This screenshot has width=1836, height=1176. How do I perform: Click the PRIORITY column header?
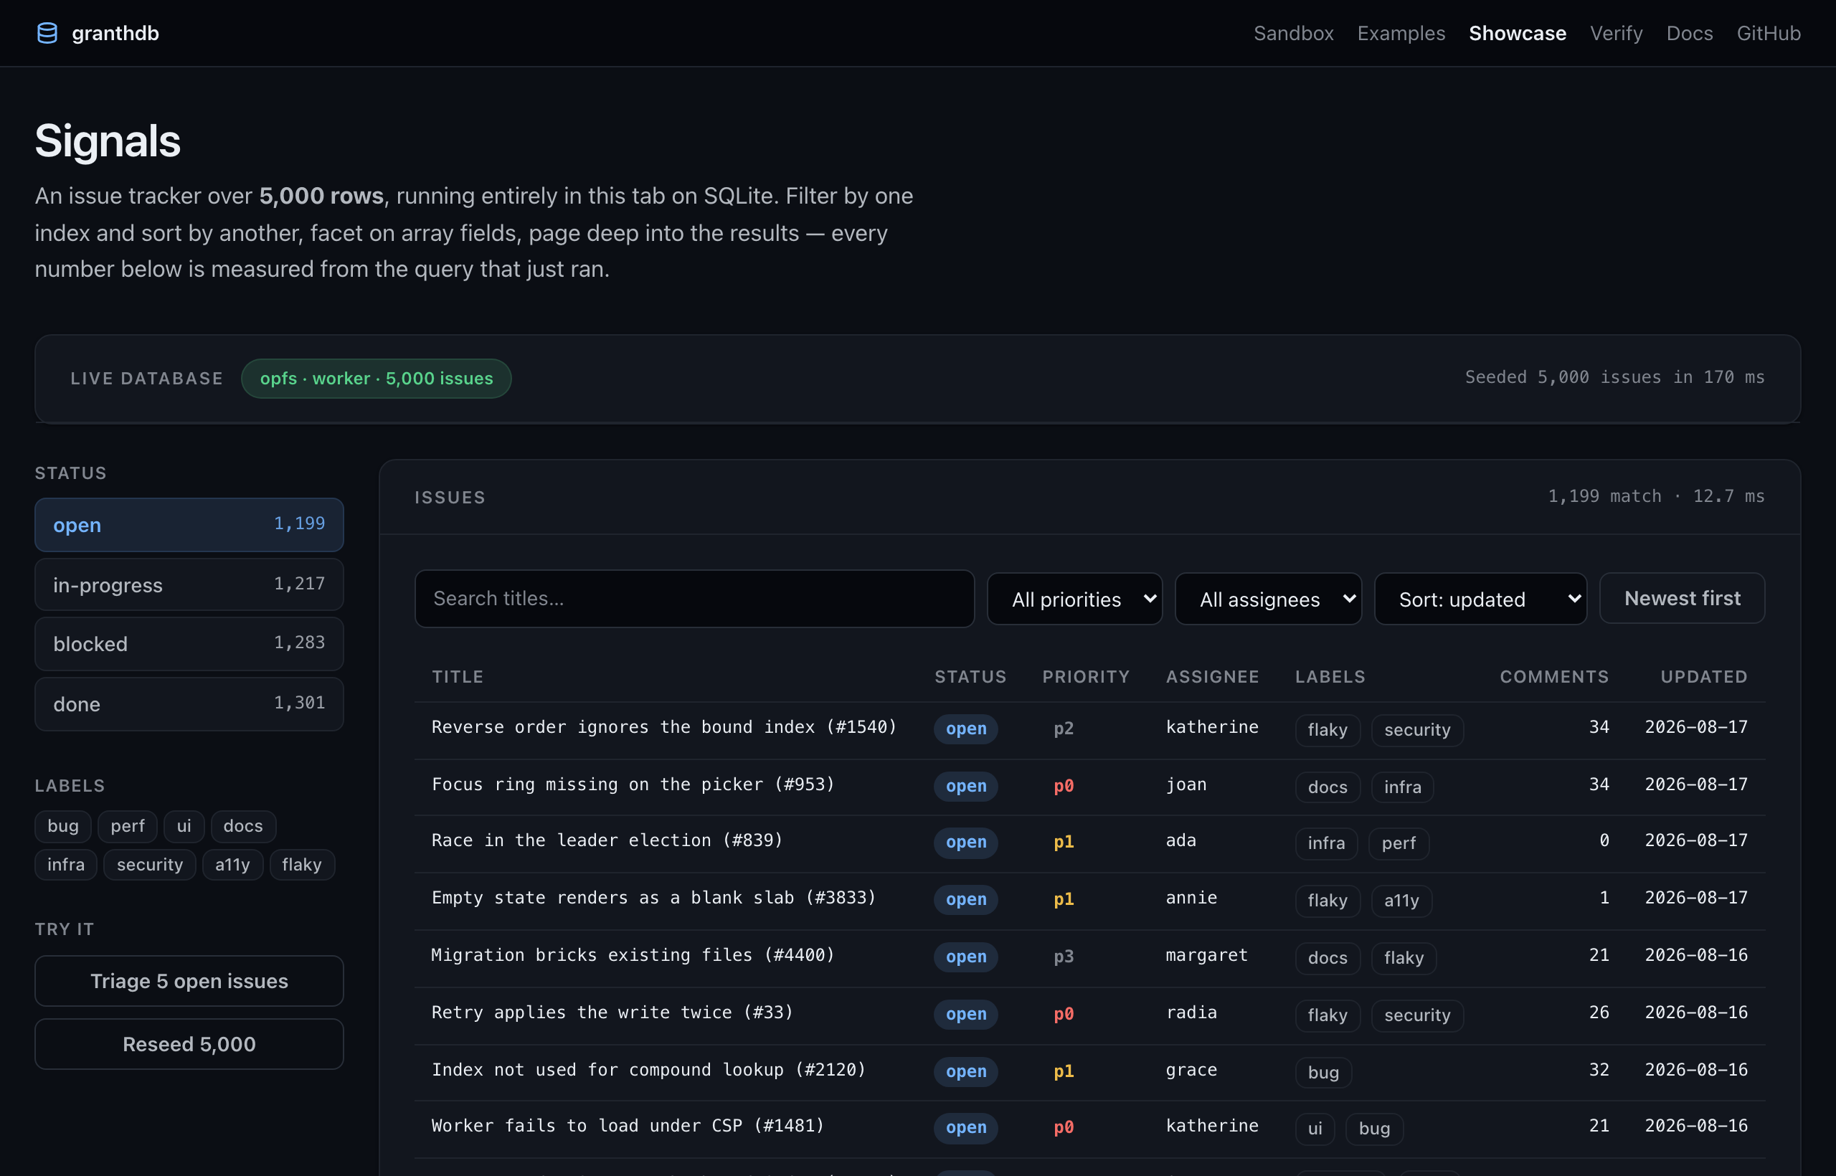point(1085,677)
